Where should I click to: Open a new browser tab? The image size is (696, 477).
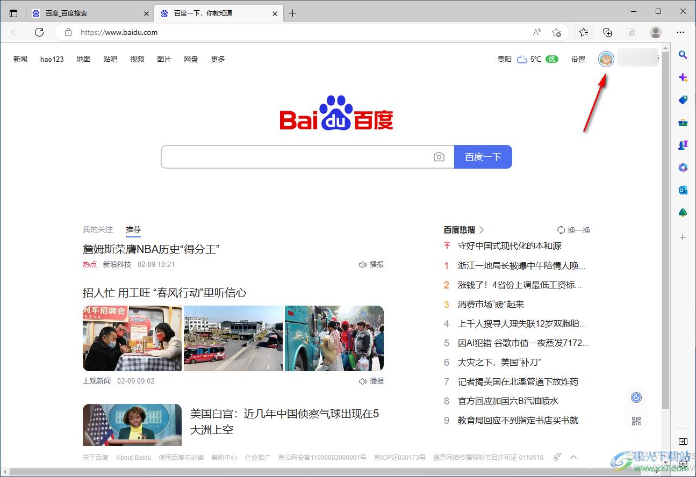pyautogui.click(x=292, y=13)
